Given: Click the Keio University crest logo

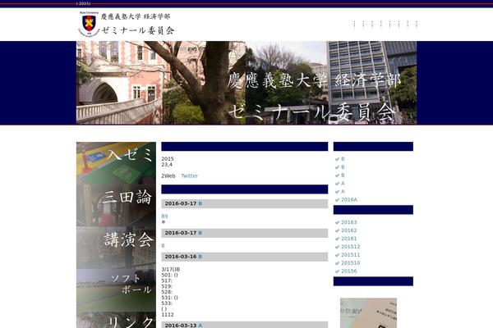Looking at the screenshot, I should 89,24.
